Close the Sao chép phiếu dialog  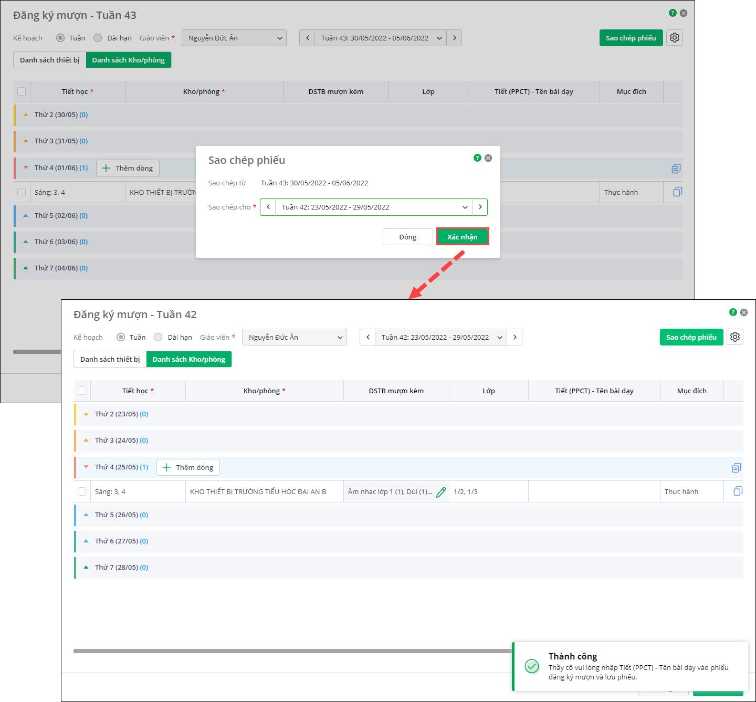488,158
